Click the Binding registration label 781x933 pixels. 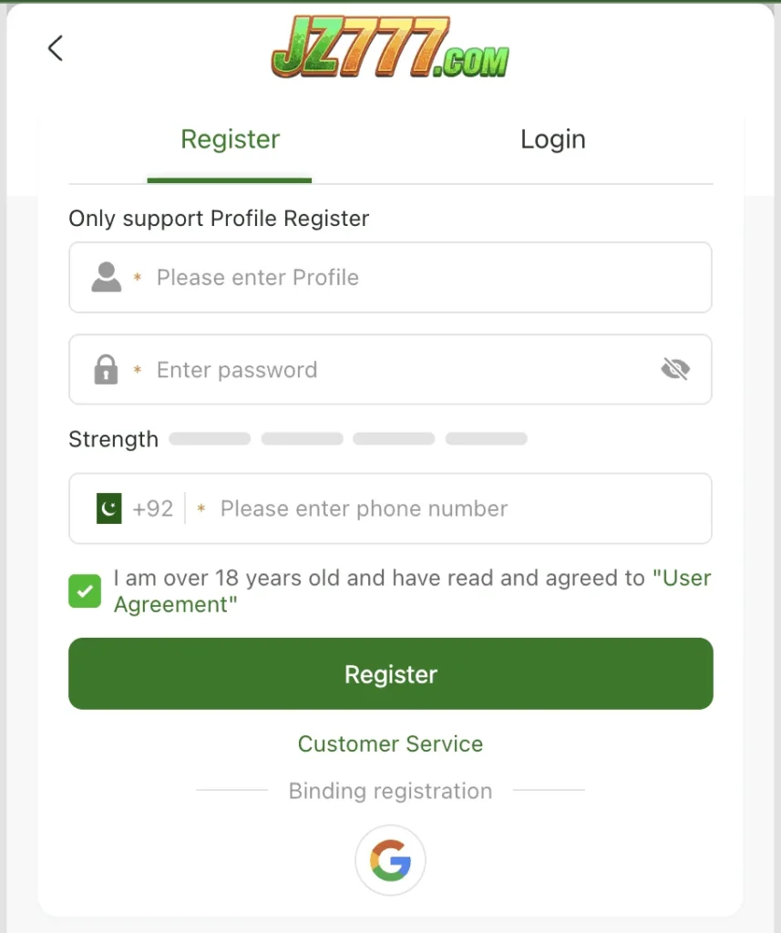point(390,791)
